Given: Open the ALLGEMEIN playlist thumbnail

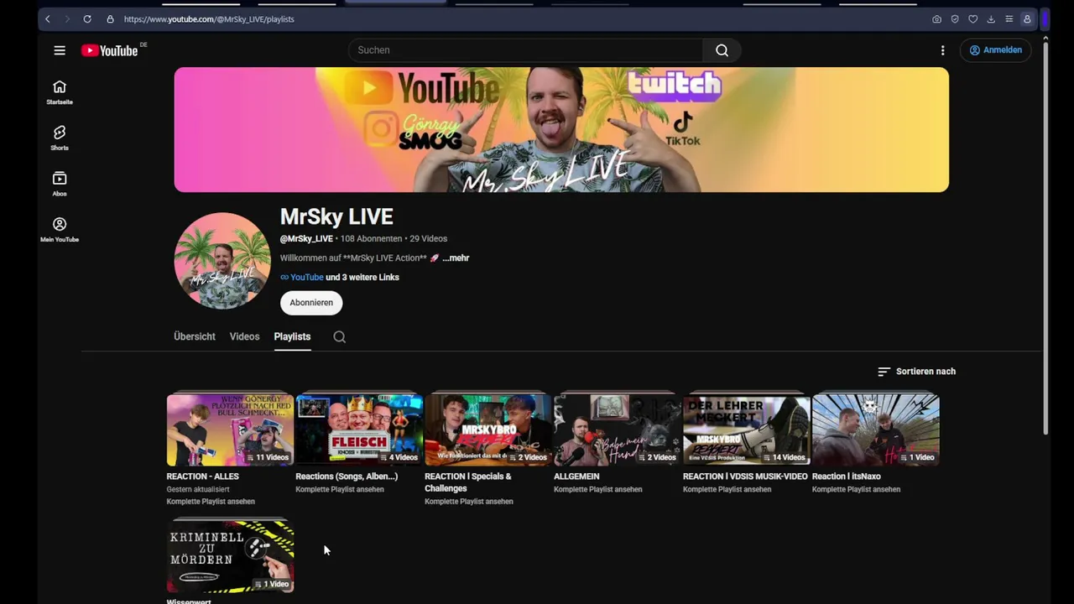Looking at the screenshot, I should [x=618, y=430].
